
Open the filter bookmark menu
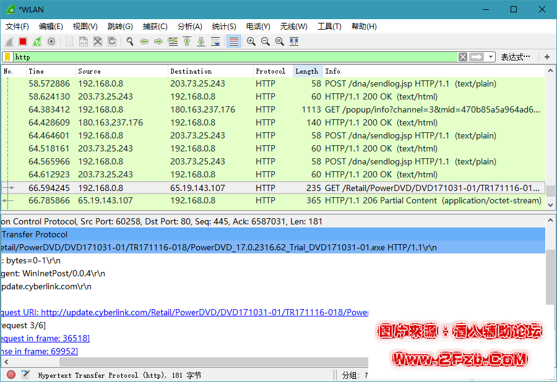(7, 57)
